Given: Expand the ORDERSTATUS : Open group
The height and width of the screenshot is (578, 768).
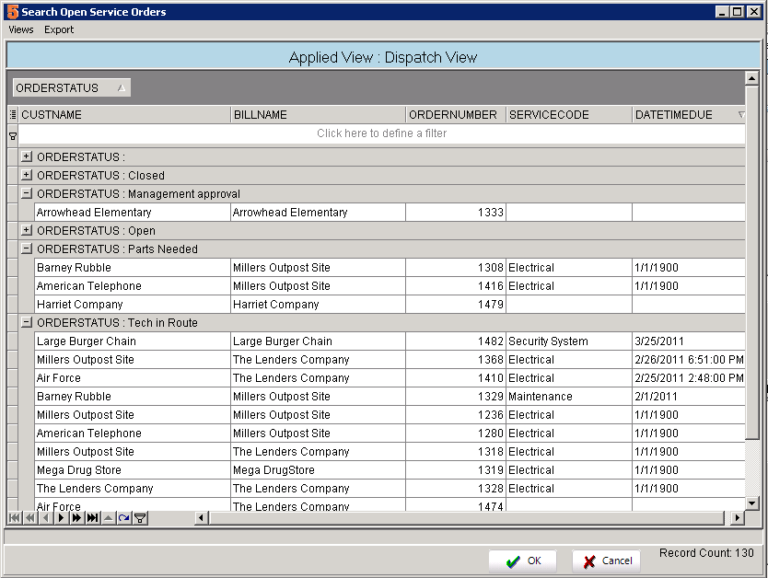Looking at the screenshot, I should [27, 230].
